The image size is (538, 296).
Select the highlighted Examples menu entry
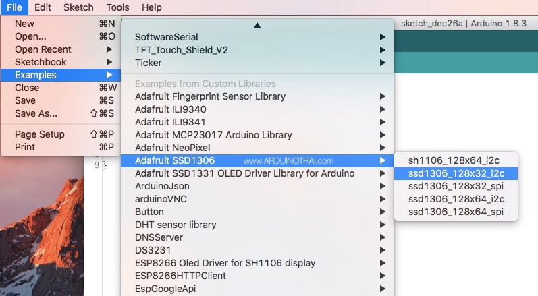[61, 75]
